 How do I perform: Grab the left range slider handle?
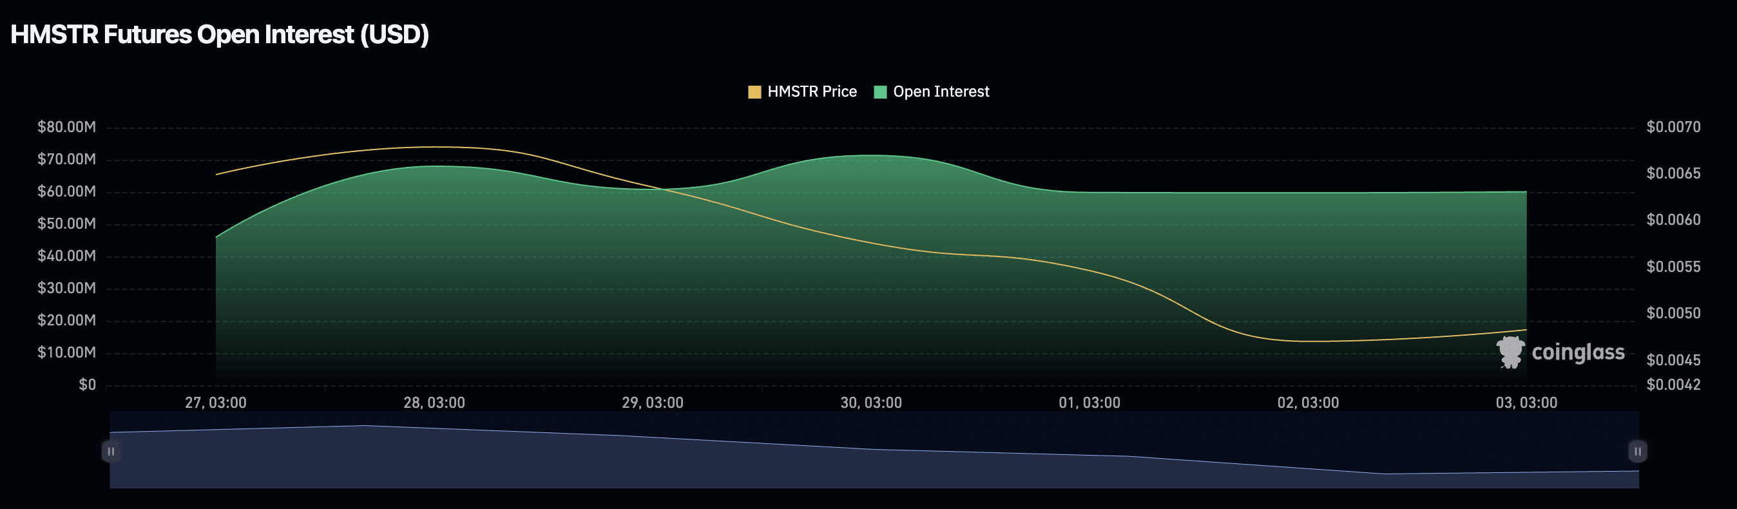(111, 451)
